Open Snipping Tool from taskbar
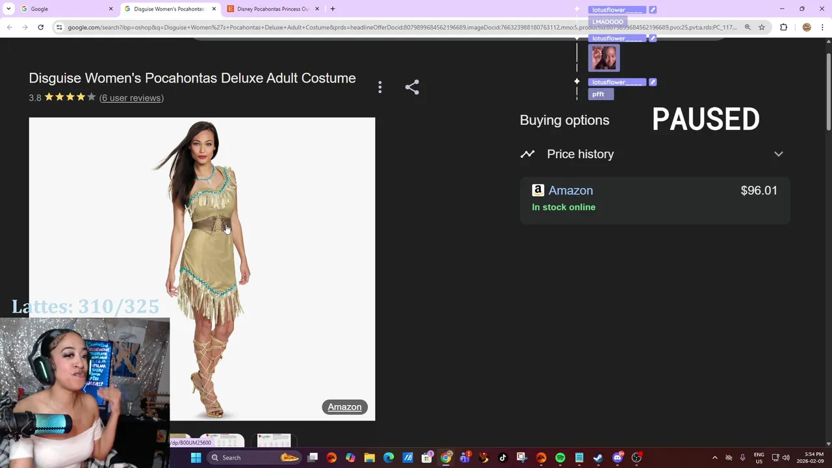832x468 pixels. click(522, 458)
